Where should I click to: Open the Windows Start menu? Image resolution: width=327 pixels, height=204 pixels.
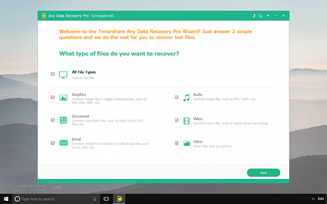pyautogui.click(x=6, y=199)
